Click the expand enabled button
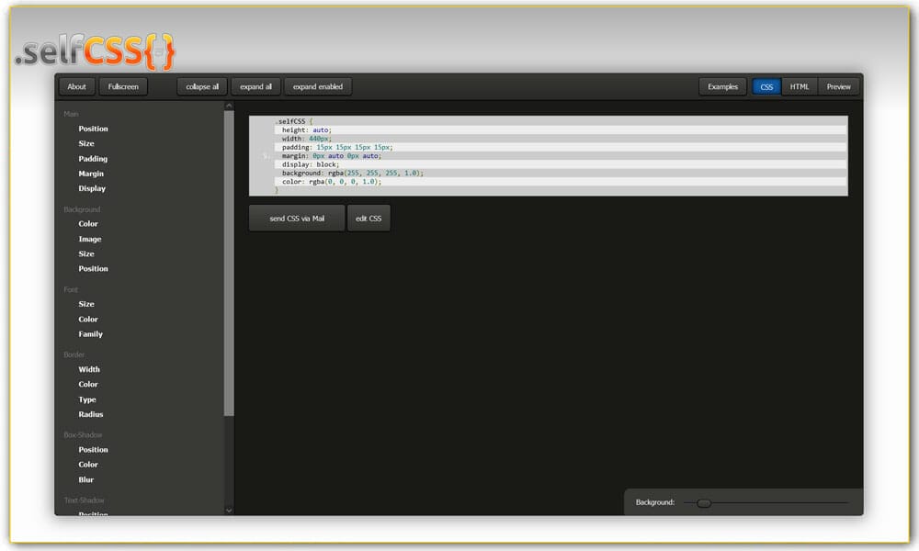Screen dimensions: 919x551 pos(318,87)
